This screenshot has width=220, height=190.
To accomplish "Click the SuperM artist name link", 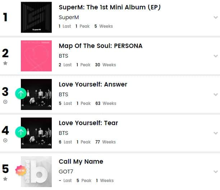I will pyautogui.click(x=69, y=17).
